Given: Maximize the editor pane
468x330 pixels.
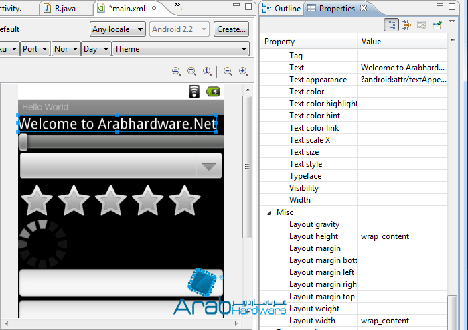Looking at the screenshot, I should point(248,6).
